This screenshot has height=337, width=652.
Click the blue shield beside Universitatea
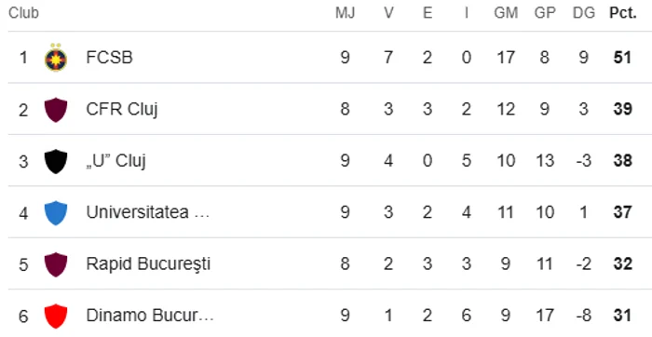point(56,213)
